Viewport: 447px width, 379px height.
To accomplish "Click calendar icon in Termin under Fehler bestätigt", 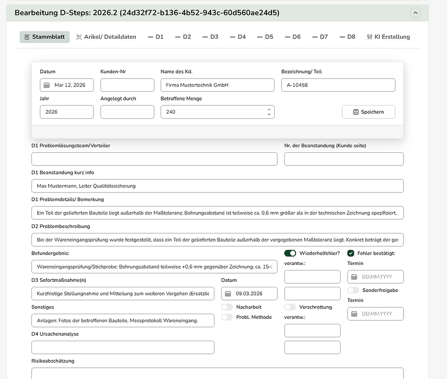I will coord(354,277).
